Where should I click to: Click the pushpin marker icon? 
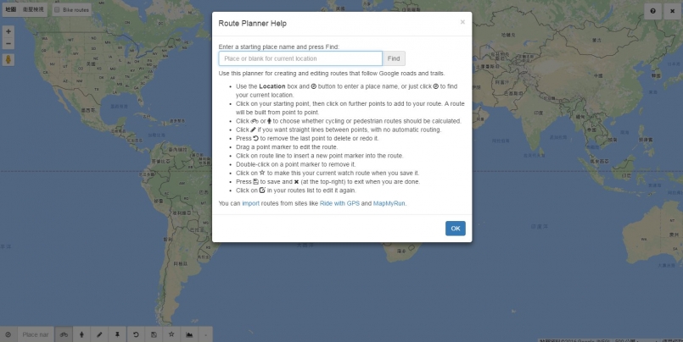(x=117, y=334)
